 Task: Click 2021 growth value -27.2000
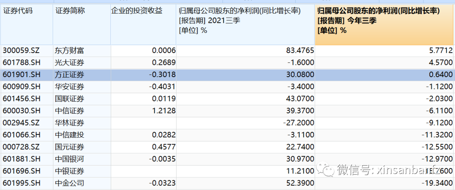[x=299, y=123]
